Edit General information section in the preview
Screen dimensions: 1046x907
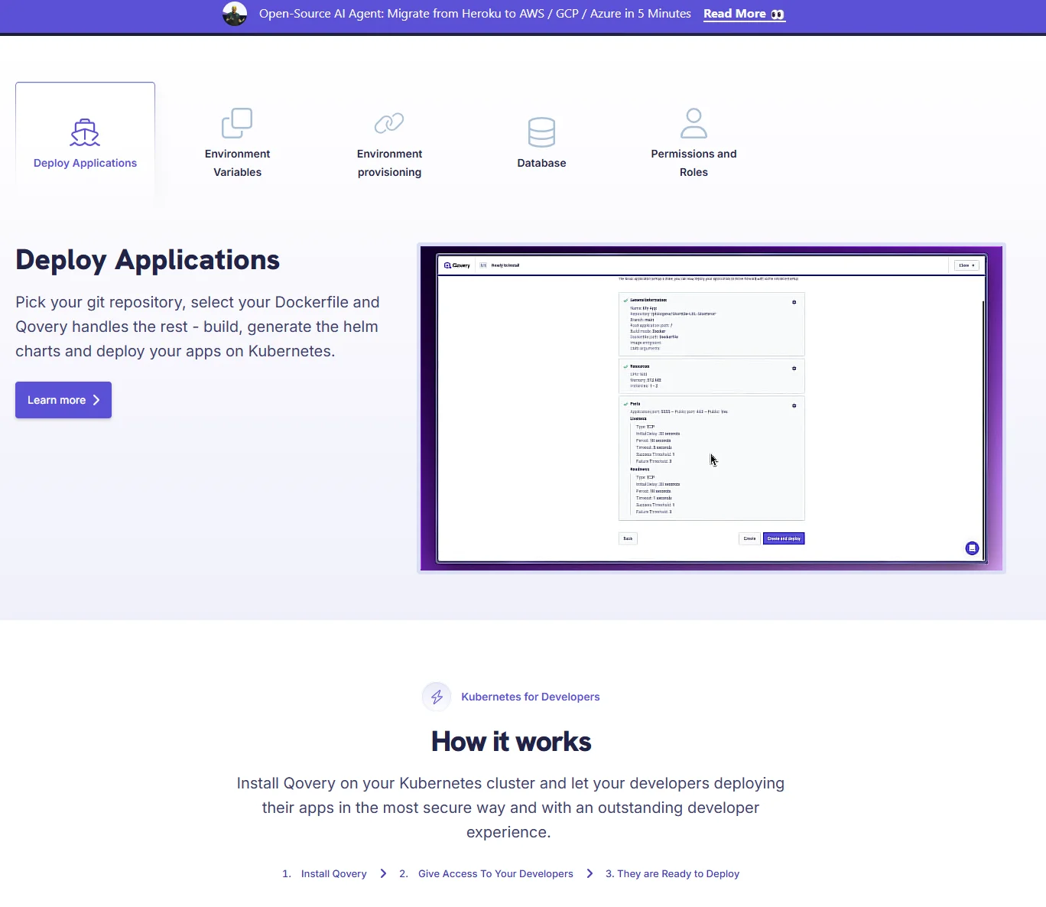[794, 302]
